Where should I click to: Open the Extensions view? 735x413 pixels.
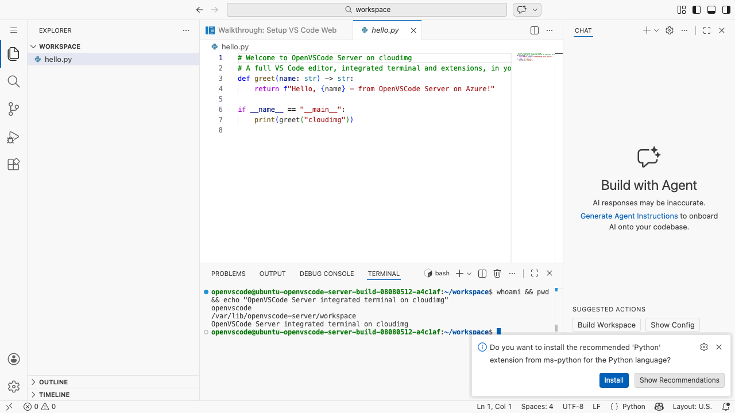[x=14, y=165]
